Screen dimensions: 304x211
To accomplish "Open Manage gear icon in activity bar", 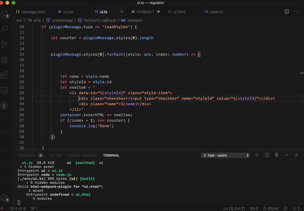I will tap(4, 198).
